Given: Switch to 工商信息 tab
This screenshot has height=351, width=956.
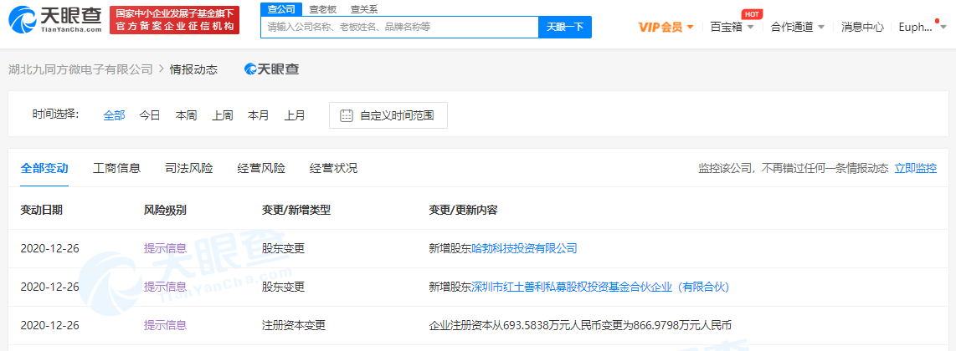Looking at the screenshot, I should [116, 169].
